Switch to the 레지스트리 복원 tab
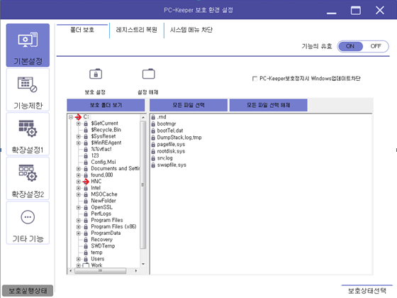The image size is (397, 298). (136, 30)
